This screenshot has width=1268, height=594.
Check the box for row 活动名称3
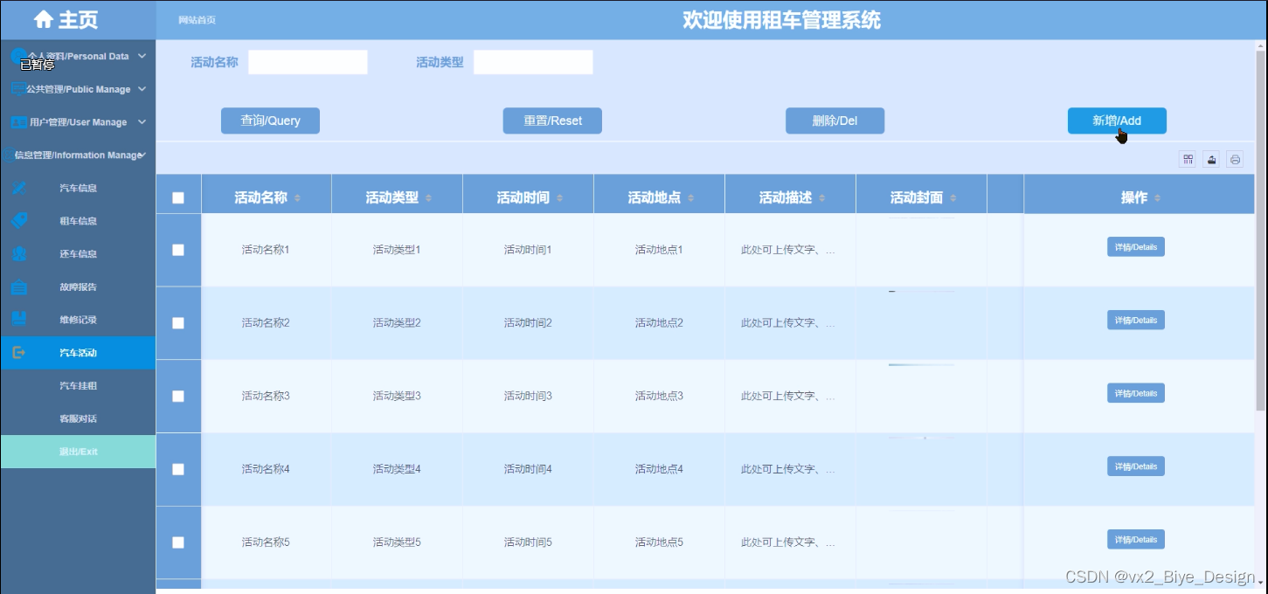[x=178, y=396]
